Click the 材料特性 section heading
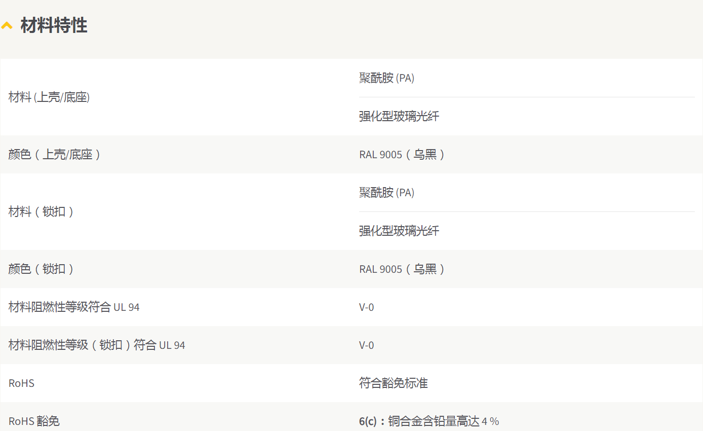703x431 pixels. click(x=54, y=25)
